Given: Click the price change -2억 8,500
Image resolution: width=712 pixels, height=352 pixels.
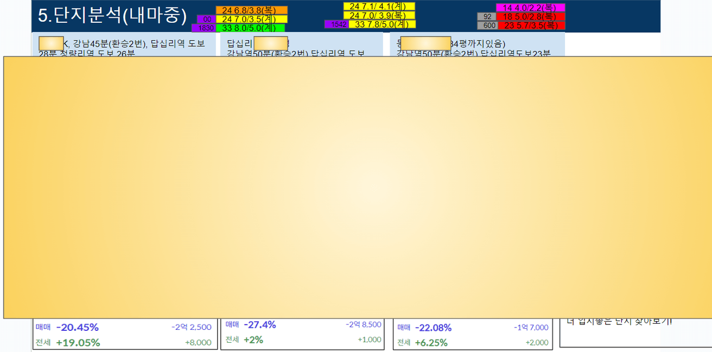Looking at the screenshot, I should click(x=363, y=324).
